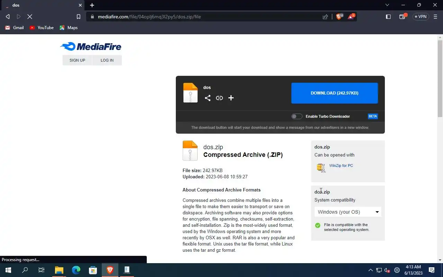Open WinZip for PC link
The width and height of the screenshot is (443, 277).
341,166
